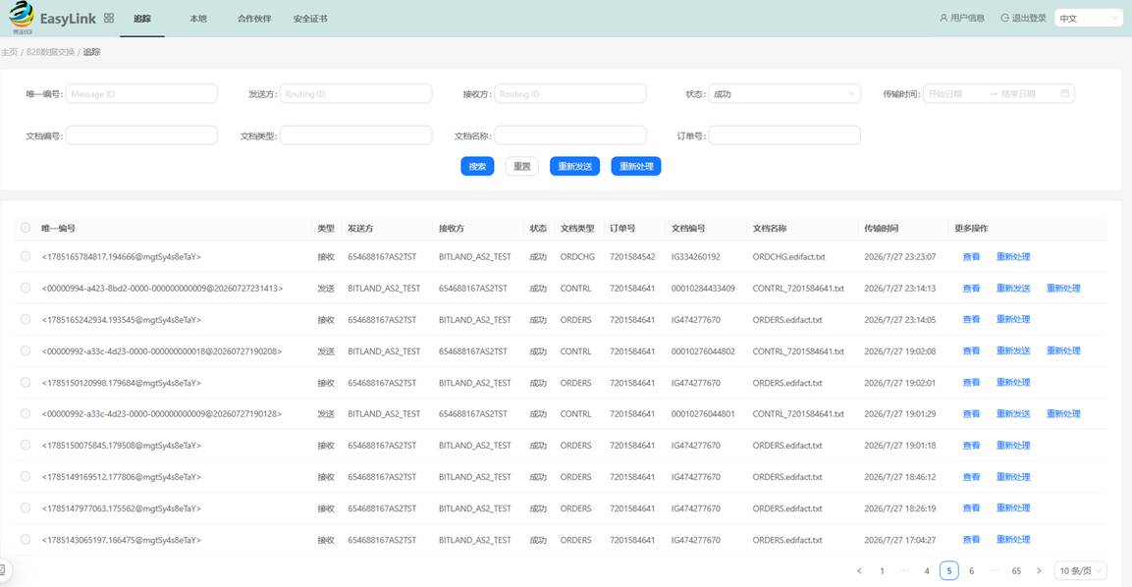
Task: Switch to the 合作伙伴 tab
Action: [254, 19]
